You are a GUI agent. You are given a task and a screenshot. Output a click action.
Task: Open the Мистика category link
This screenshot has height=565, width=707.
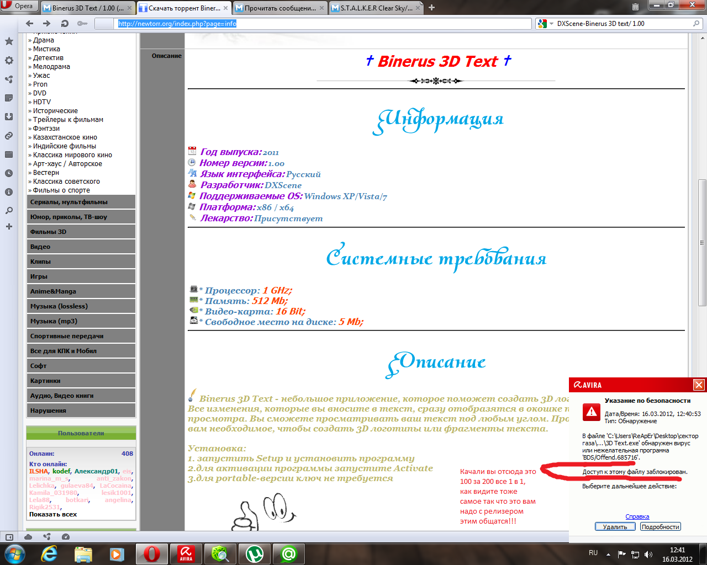point(46,49)
